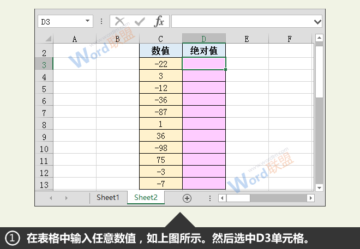Screen dimensions: 360x249
Task: Click the 数值 header cell
Action: click(160, 51)
